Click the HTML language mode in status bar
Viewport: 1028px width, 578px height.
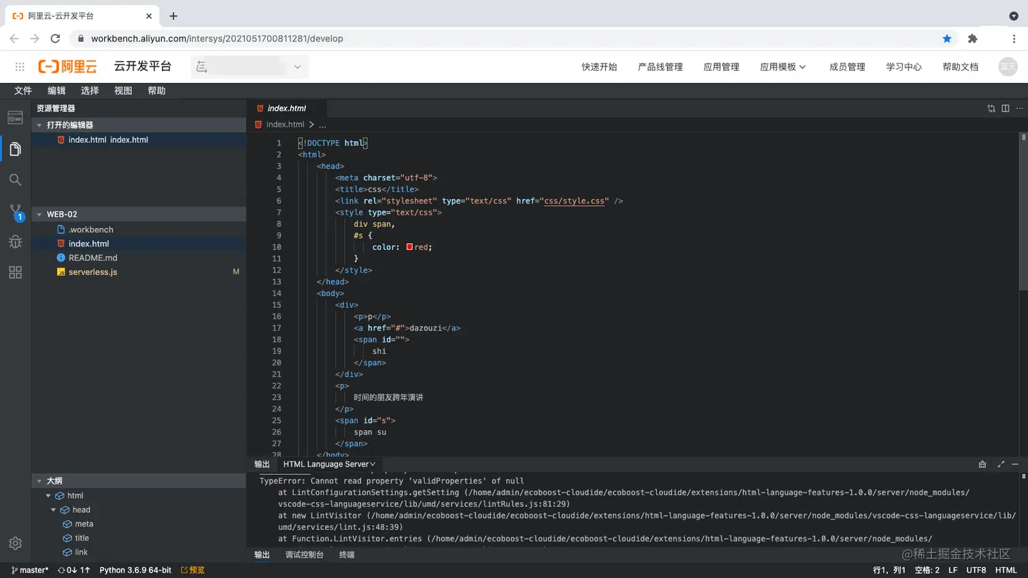[x=1006, y=571]
